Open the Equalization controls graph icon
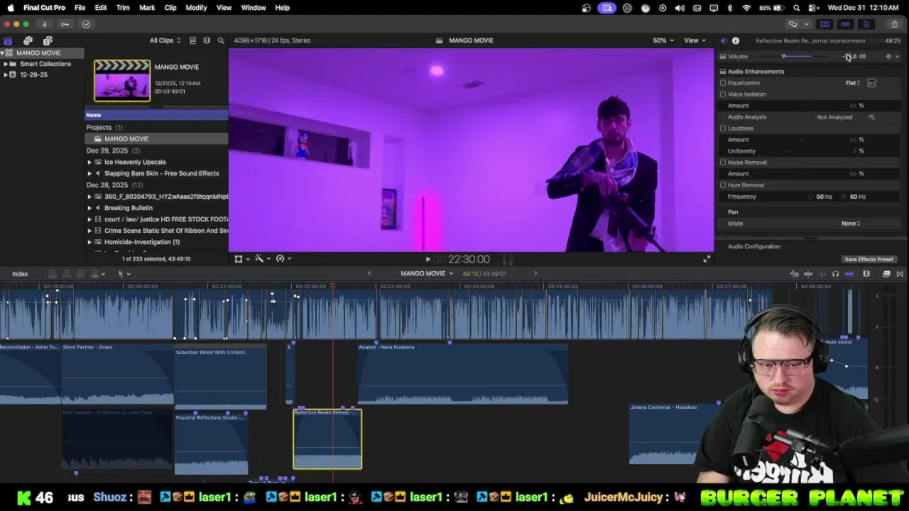Image resolution: width=909 pixels, height=511 pixels. tap(871, 83)
